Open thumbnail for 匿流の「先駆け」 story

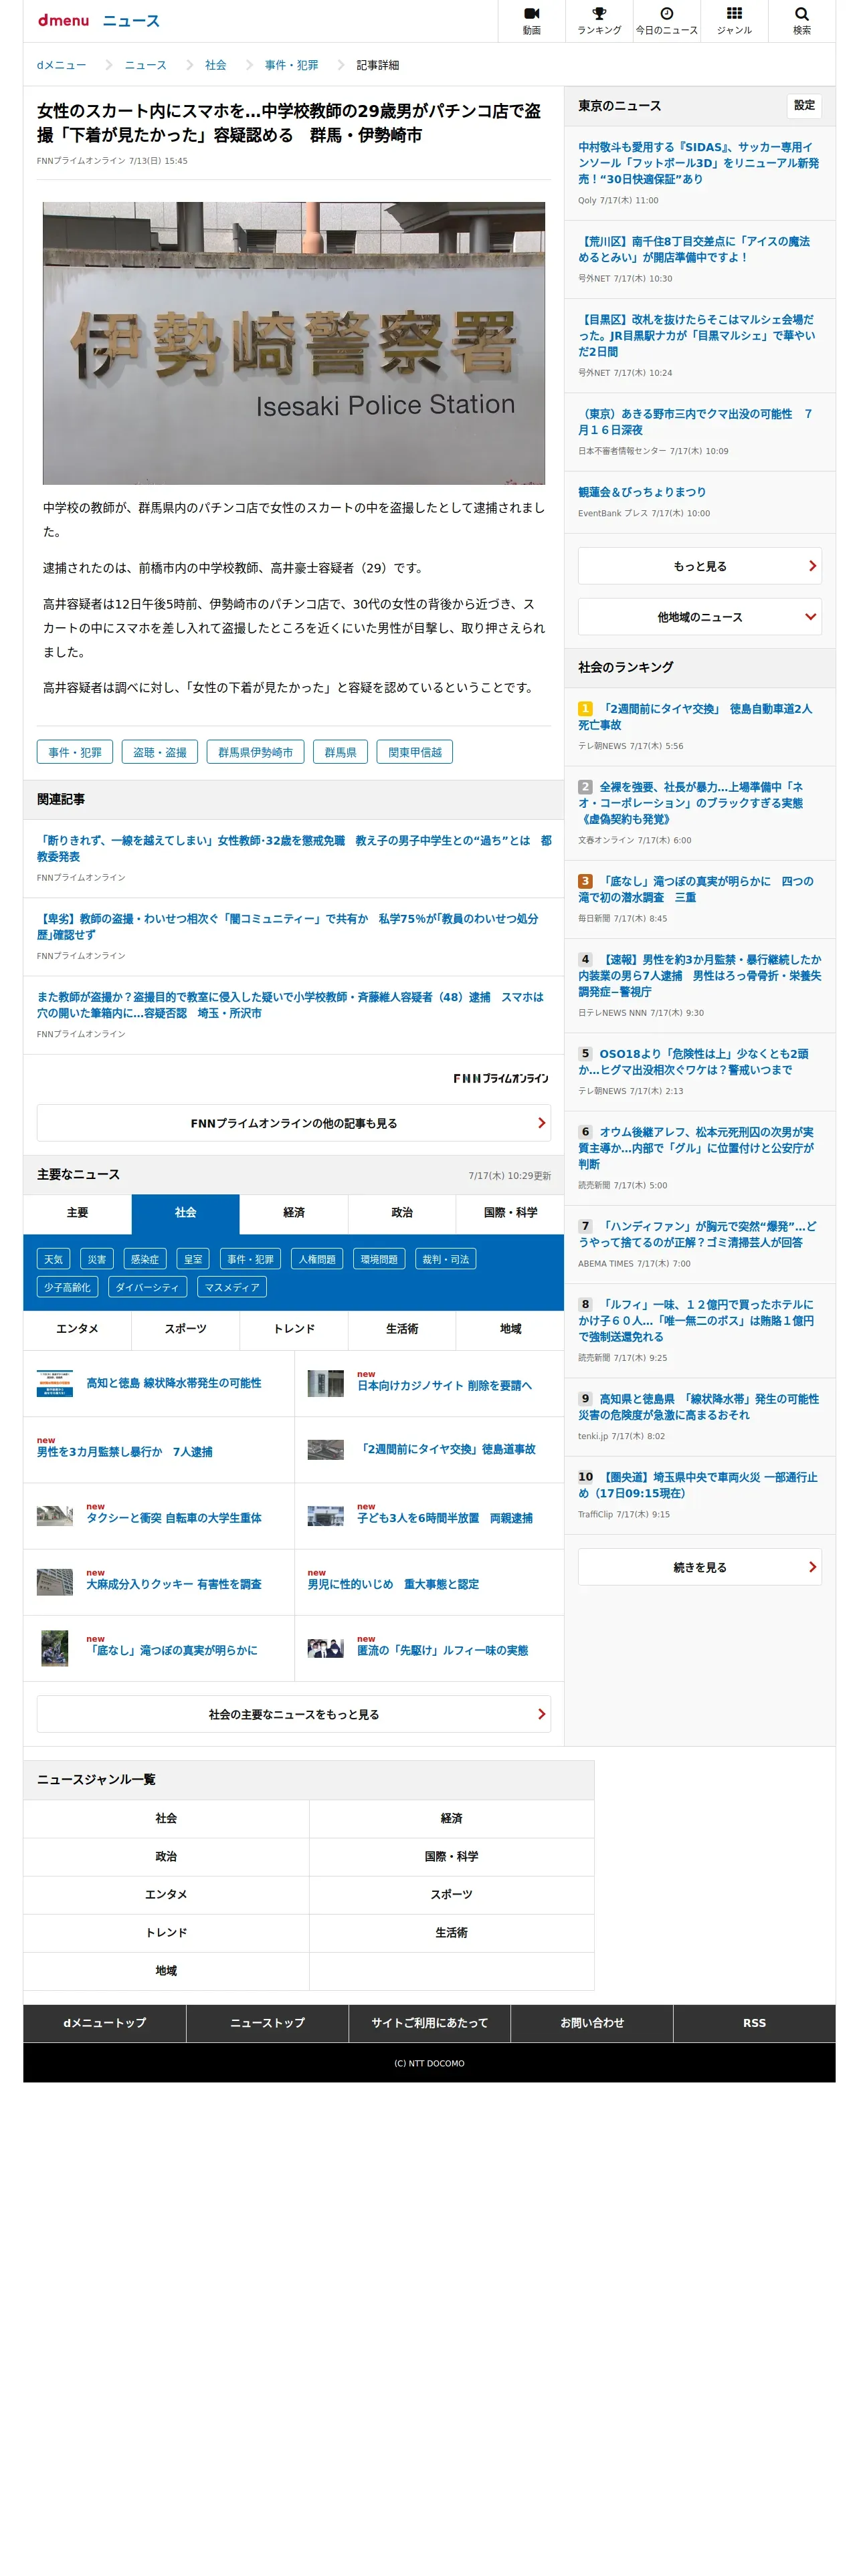[x=325, y=1649]
